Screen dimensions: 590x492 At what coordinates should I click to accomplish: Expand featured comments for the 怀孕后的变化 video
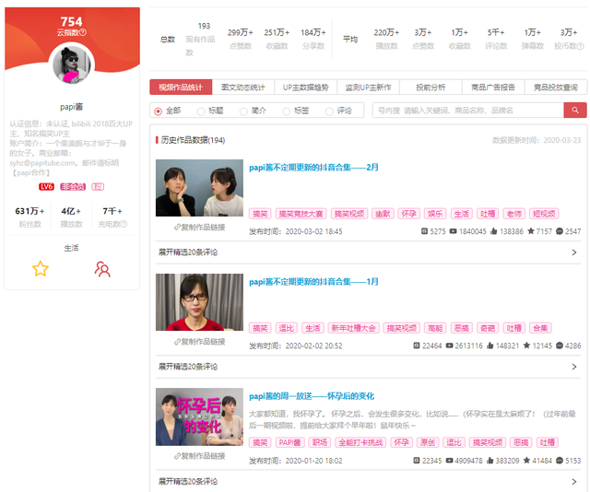coord(367,481)
